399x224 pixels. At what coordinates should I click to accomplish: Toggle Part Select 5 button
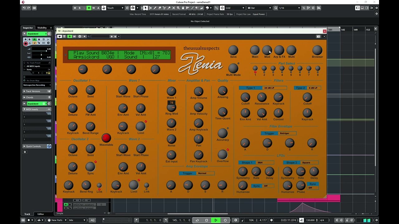(x=291, y=68)
